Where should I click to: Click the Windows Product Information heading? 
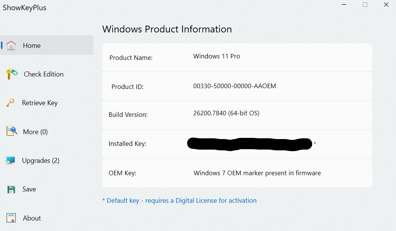(167, 29)
